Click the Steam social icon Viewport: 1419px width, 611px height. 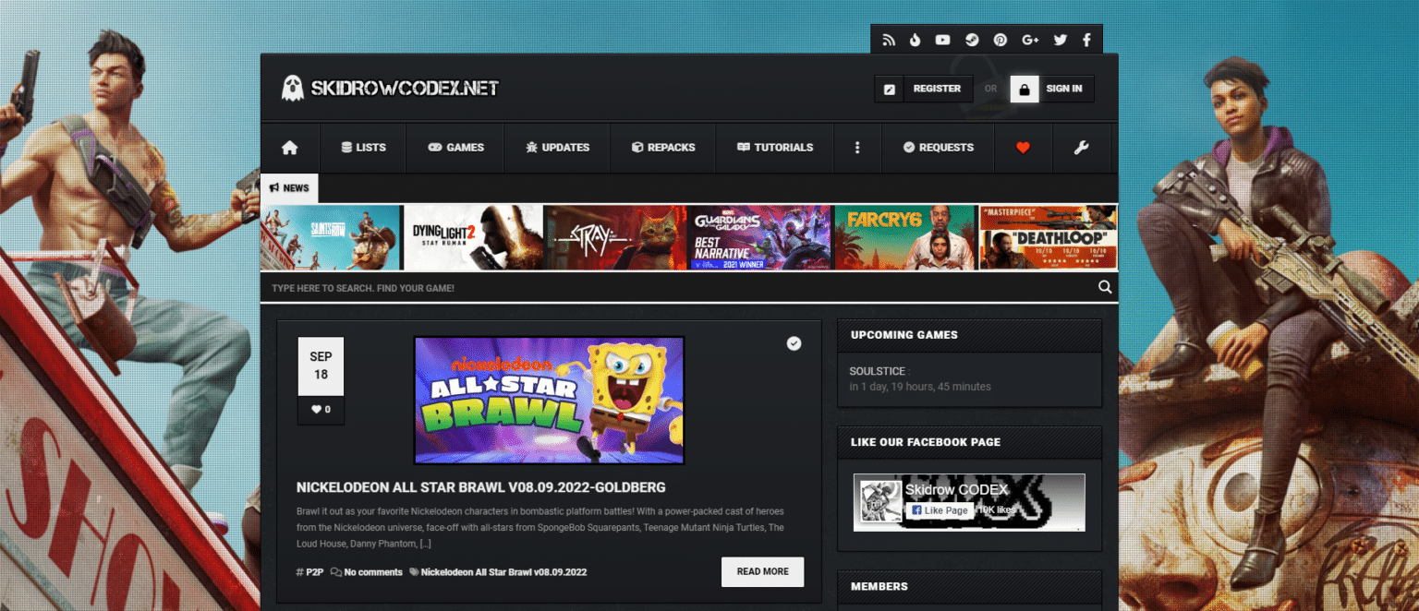click(972, 40)
